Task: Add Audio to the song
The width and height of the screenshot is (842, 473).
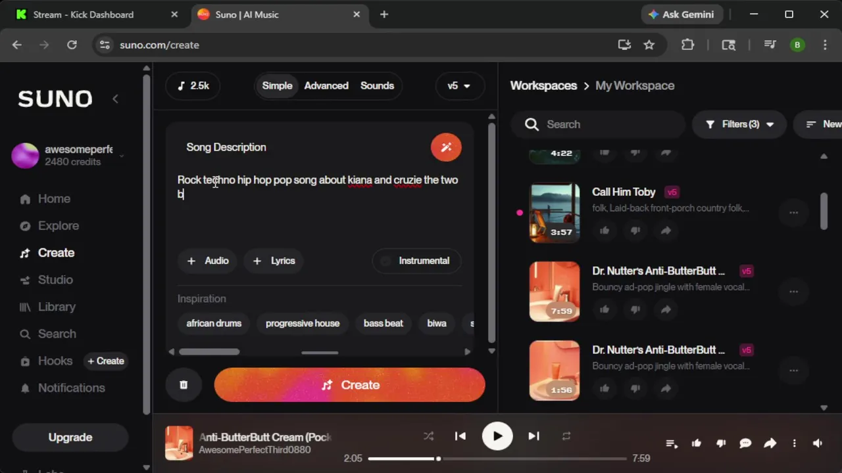Action: click(208, 261)
